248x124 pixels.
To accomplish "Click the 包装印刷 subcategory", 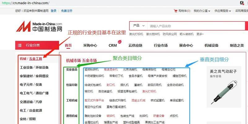I will [72, 85].
